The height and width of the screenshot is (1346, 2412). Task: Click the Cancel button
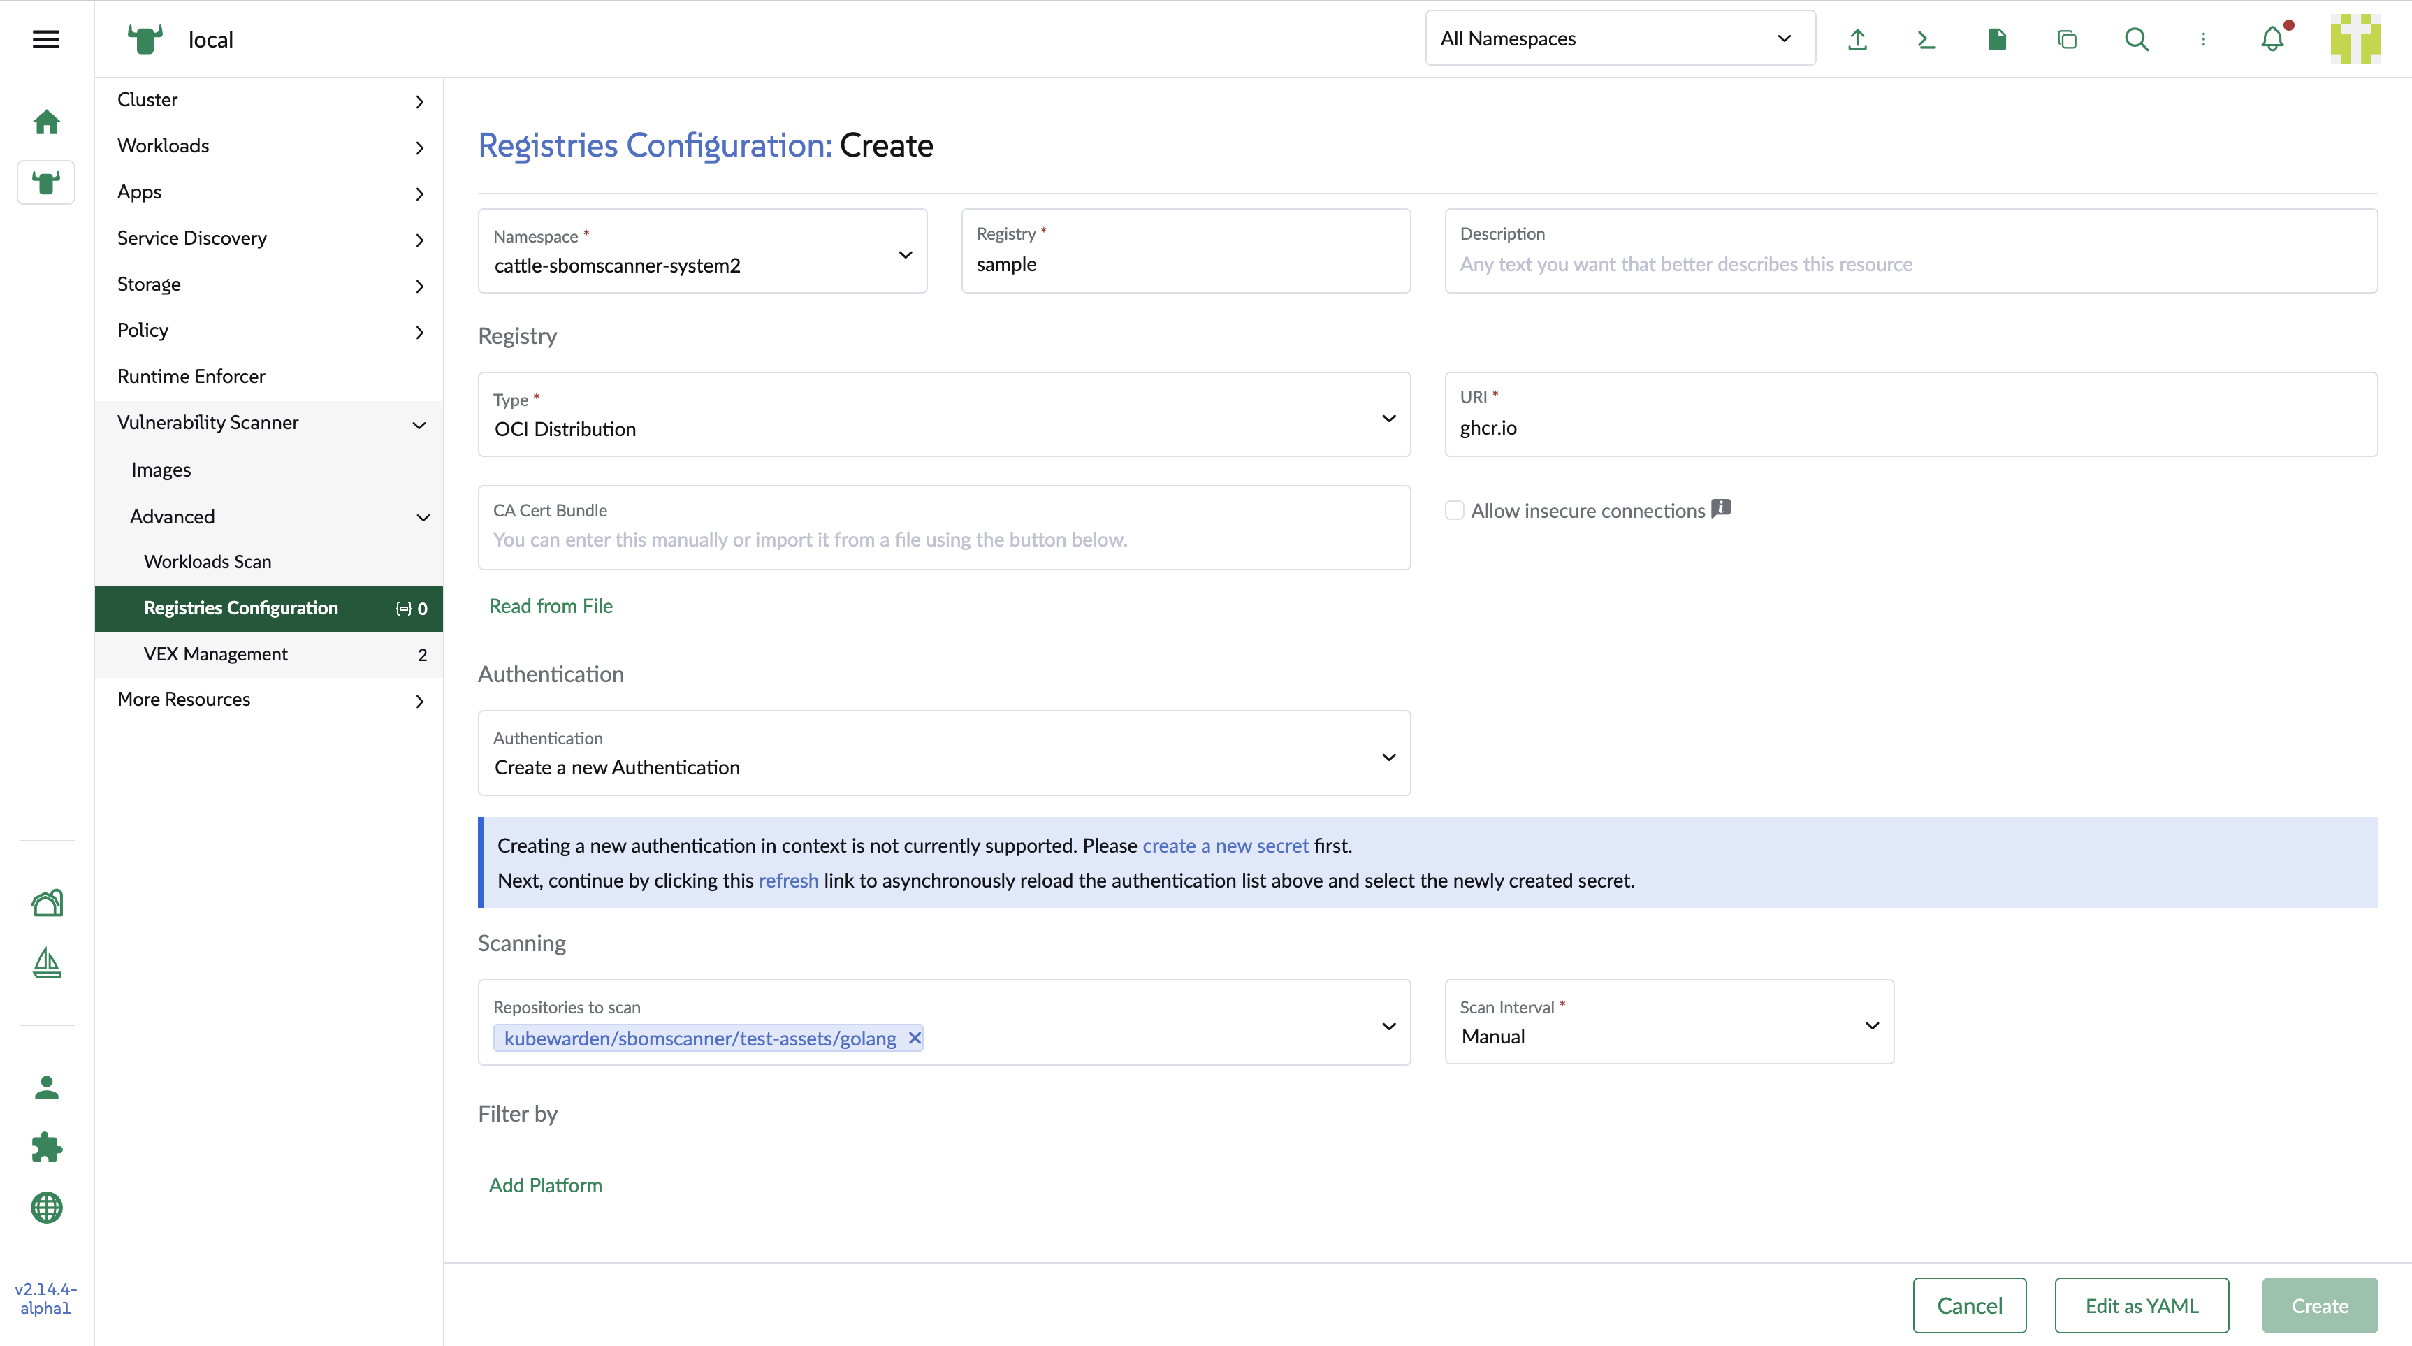point(1969,1305)
